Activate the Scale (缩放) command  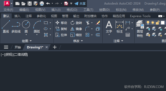[76, 35]
